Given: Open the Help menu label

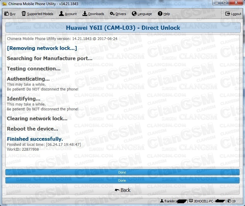Looking at the screenshot, I should tap(166, 14).
